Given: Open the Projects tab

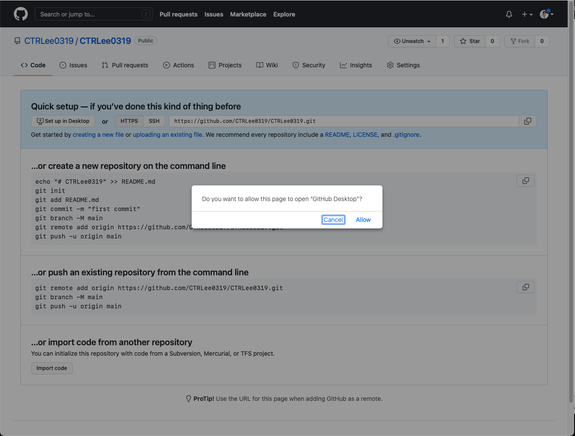Looking at the screenshot, I should 225,65.
